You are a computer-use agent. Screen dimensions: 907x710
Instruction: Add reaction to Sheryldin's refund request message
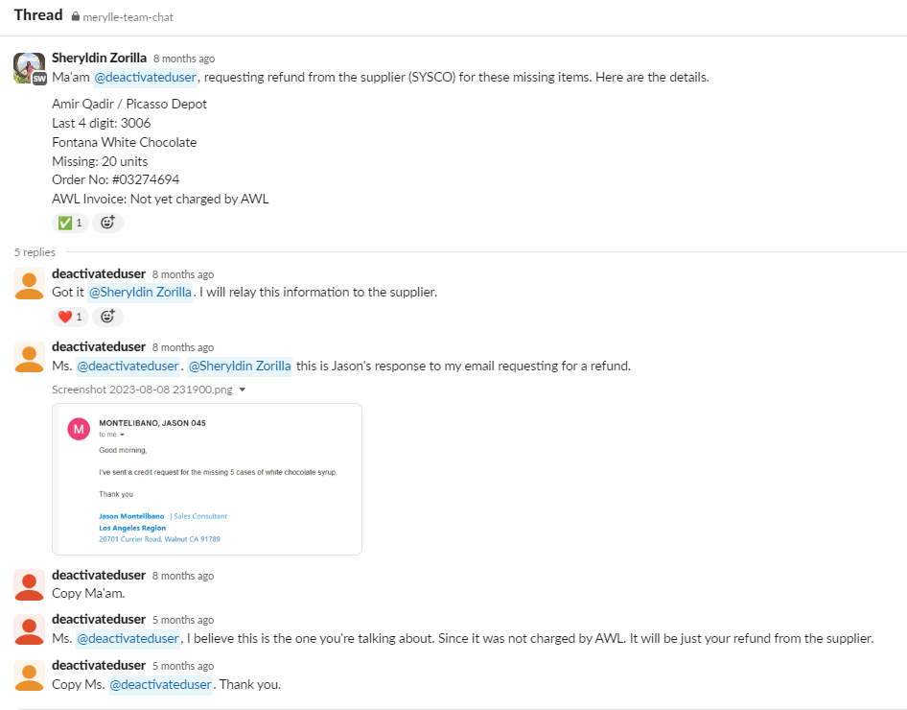point(107,223)
